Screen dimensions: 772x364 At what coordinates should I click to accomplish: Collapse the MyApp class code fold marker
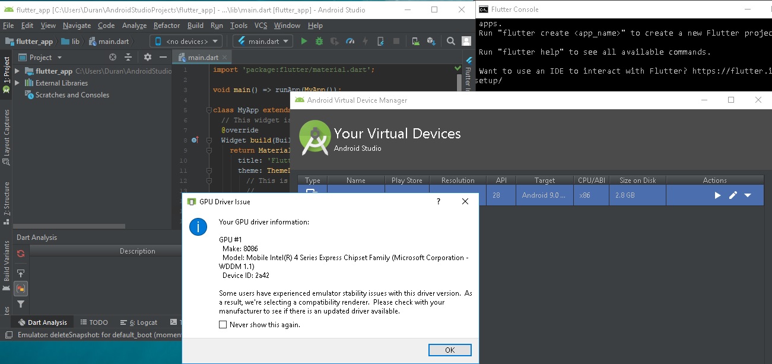pos(208,110)
